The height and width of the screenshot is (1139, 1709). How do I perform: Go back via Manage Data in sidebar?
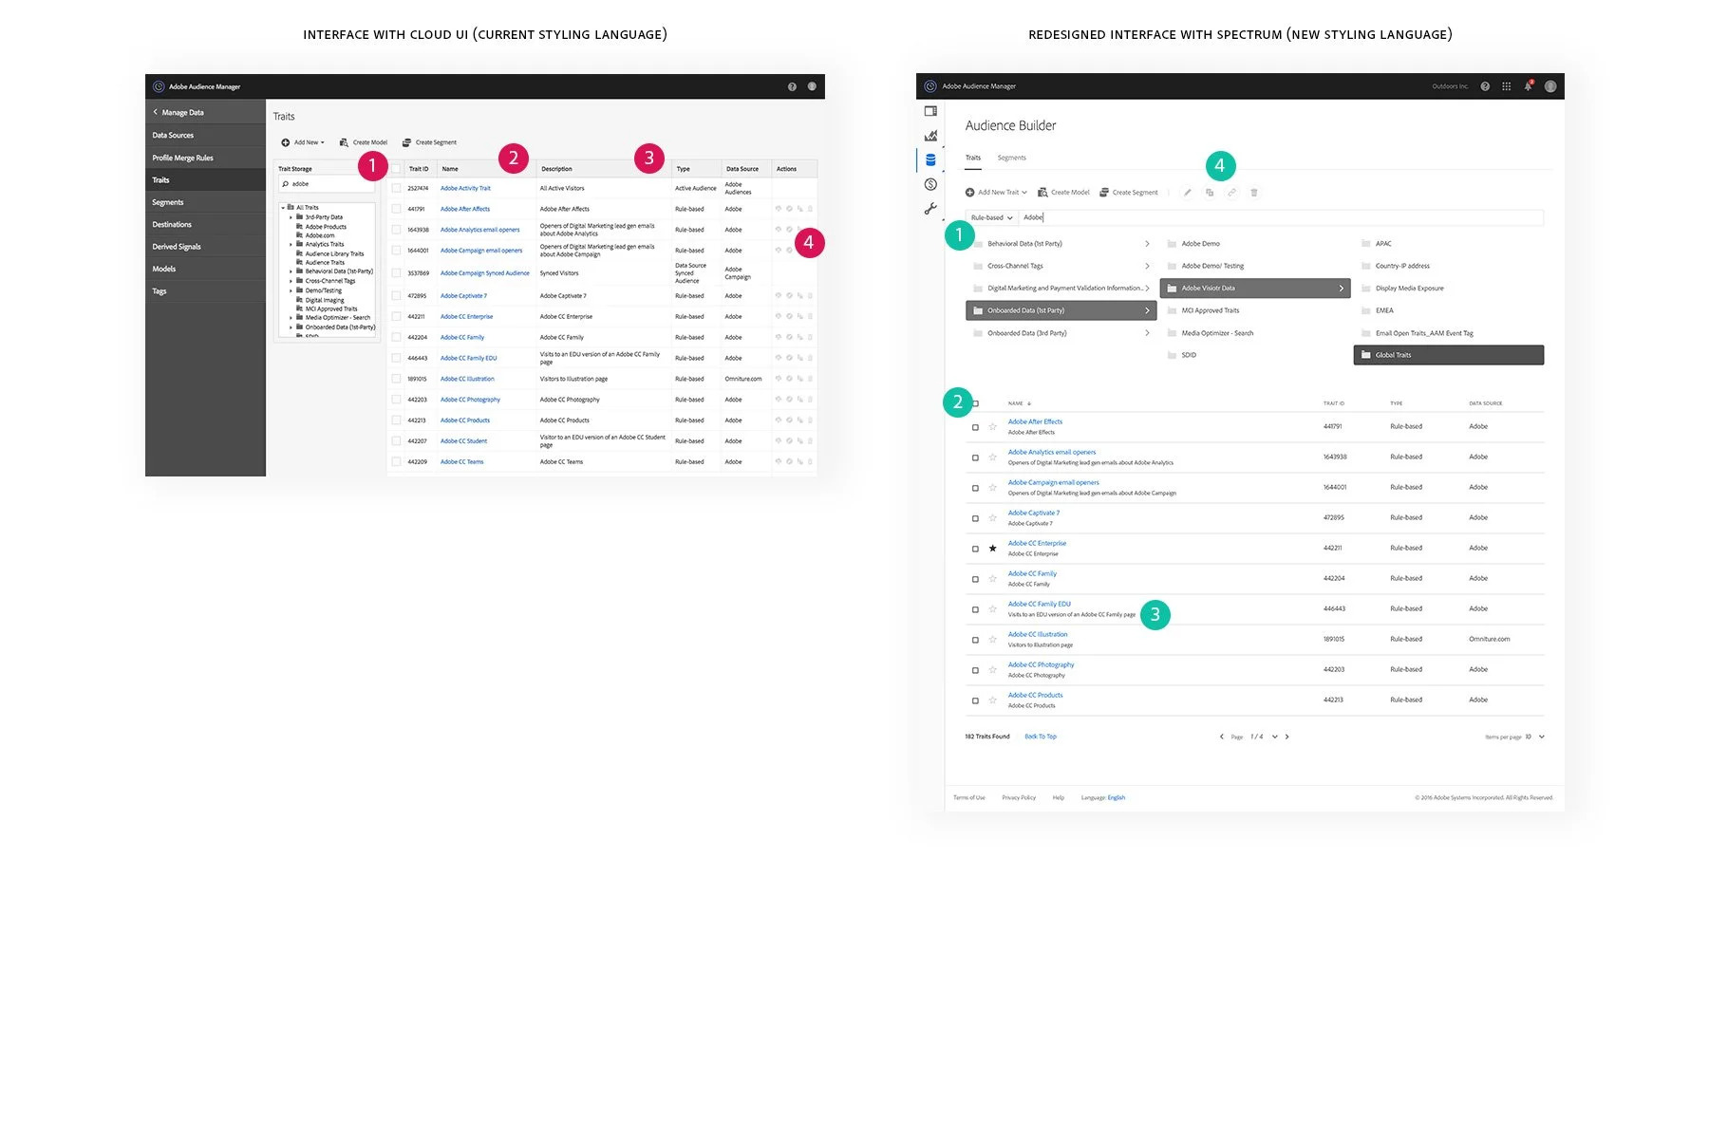click(205, 112)
